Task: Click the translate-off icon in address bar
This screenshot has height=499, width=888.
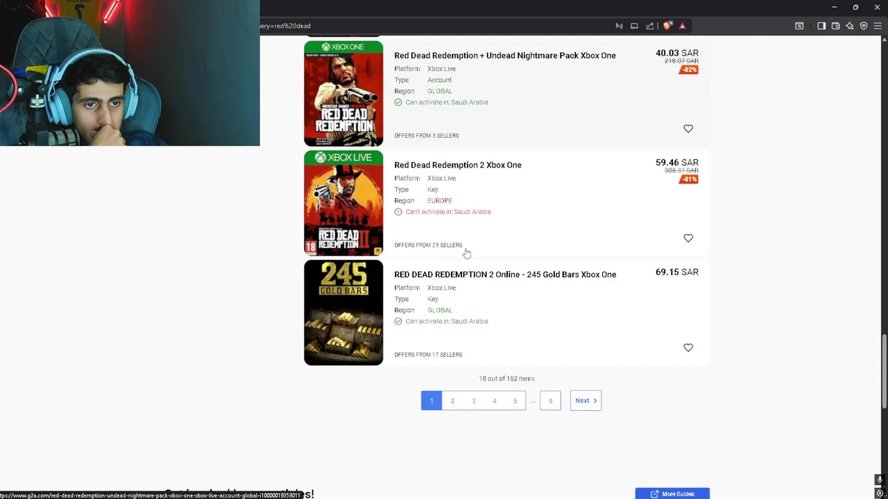Action: click(619, 26)
